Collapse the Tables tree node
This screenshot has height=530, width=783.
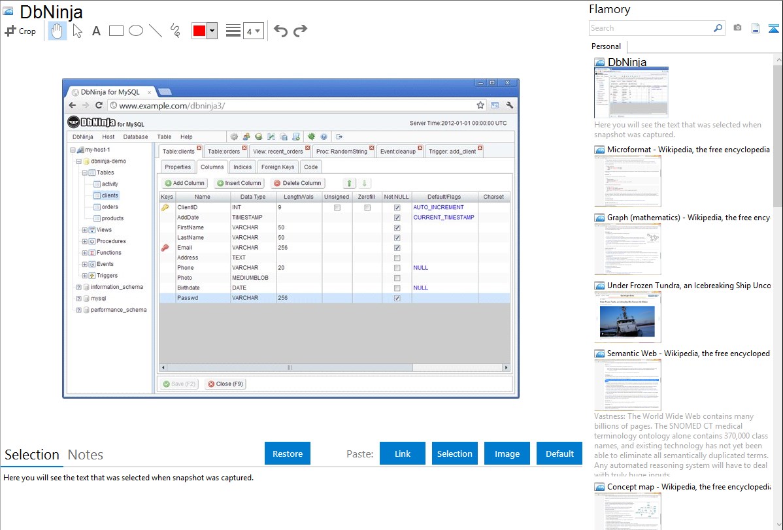pos(84,173)
